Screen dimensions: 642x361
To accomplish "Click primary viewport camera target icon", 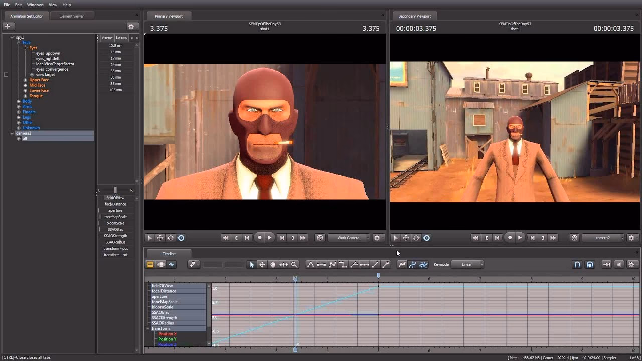I will point(320,238).
